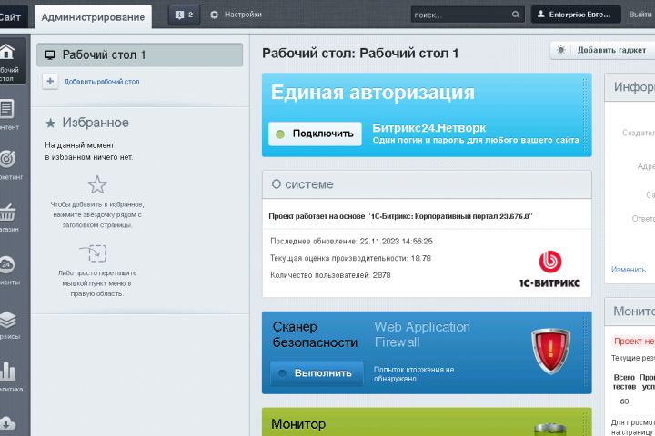Click the Избранное star icon
Image resolution: width=655 pixels, height=436 pixels.
(50, 123)
